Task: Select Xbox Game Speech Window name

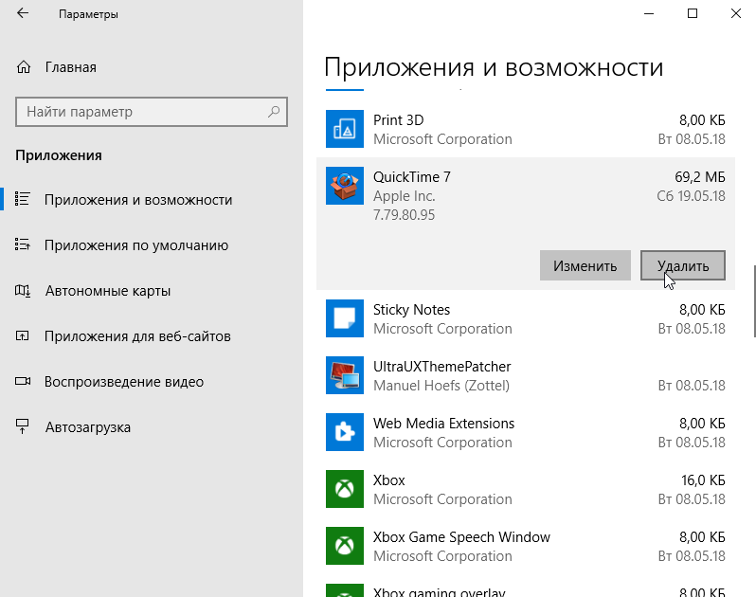Action: click(x=462, y=537)
